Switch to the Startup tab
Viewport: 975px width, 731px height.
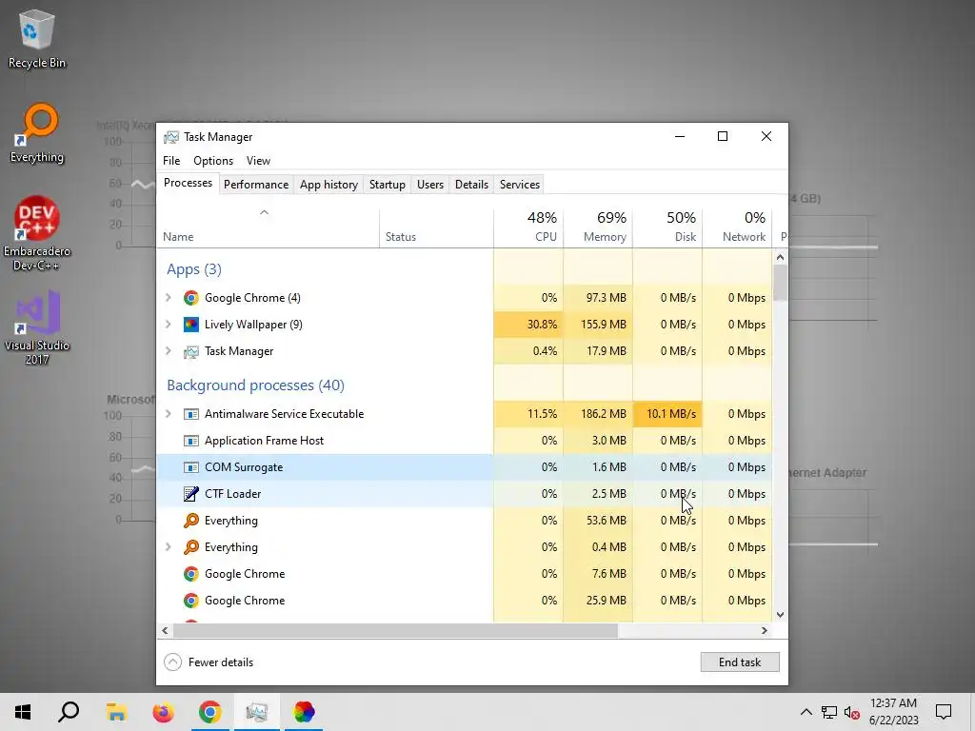coord(388,185)
